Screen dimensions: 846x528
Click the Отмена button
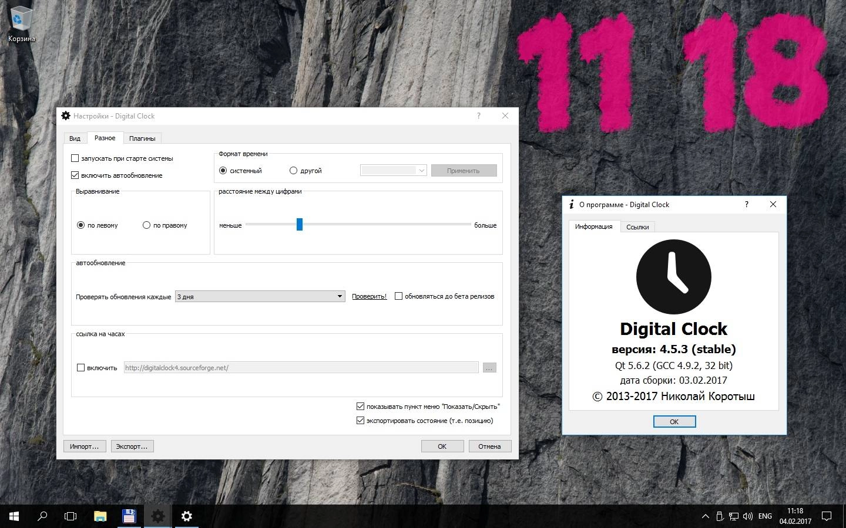(x=489, y=446)
